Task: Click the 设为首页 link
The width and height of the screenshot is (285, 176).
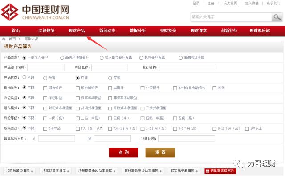Action: tap(230, 3)
